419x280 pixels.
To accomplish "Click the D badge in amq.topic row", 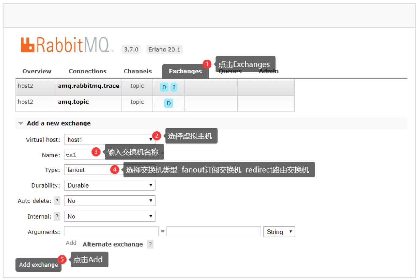I will pyautogui.click(x=168, y=103).
